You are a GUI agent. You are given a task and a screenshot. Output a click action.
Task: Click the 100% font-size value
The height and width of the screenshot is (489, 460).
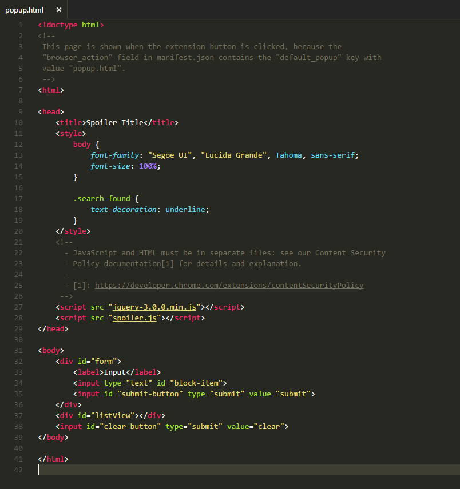point(148,166)
